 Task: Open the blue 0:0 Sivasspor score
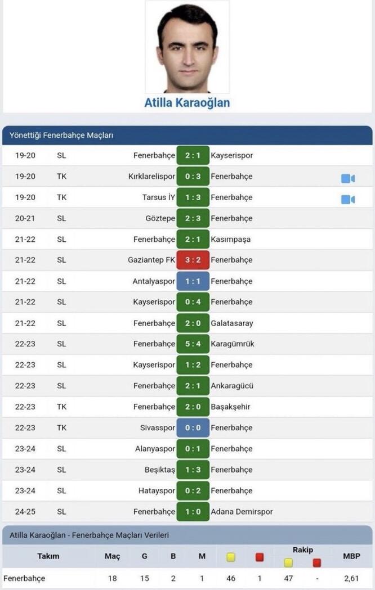[193, 428]
